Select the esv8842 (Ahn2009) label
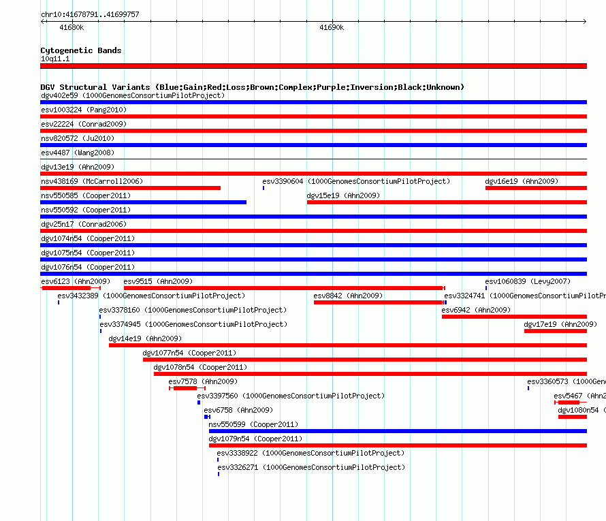The width and height of the screenshot is (606, 521). (348, 296)
